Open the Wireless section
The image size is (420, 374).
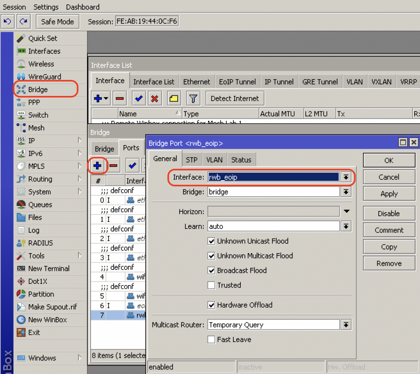point(41,64)
